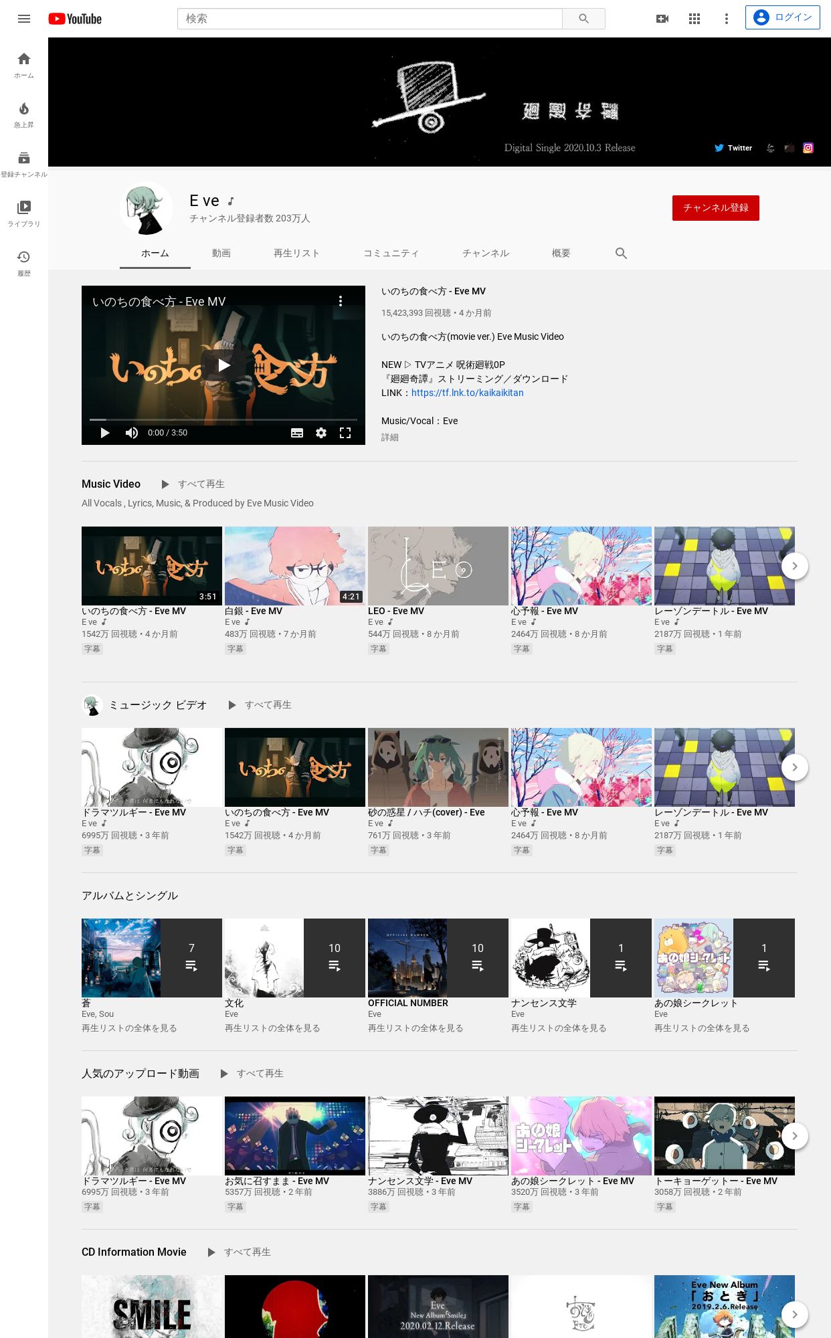
Task: Open the おとぎ album release thumbnail
Action: tap(725, 1307)
